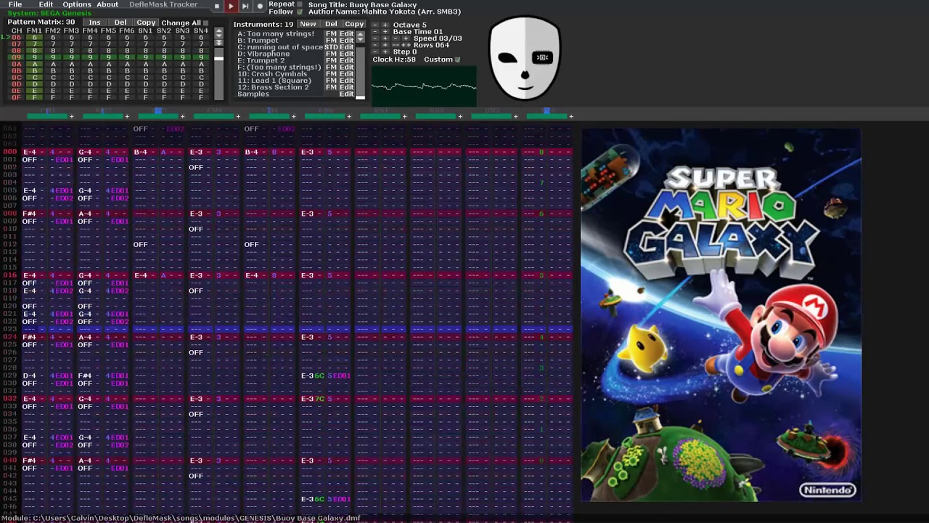Click STD type of running out of space
Viewport: 929px width, 523px height.
pos(332,47)
